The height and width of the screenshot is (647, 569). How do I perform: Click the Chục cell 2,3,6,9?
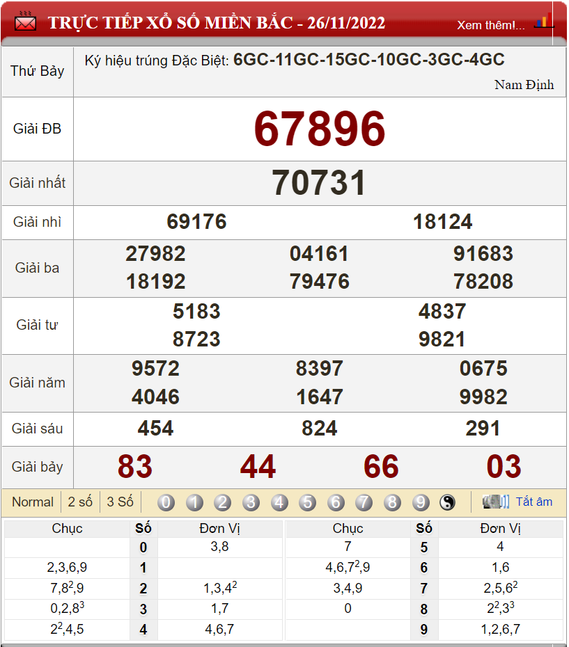click(67, 568)
